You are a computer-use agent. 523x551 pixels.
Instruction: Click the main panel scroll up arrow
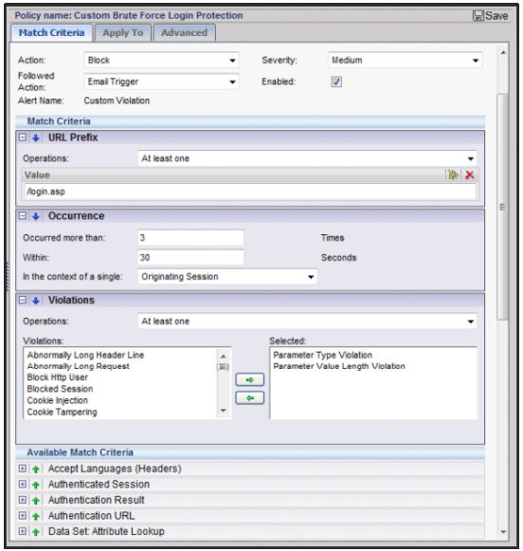(x=503, y=53)
